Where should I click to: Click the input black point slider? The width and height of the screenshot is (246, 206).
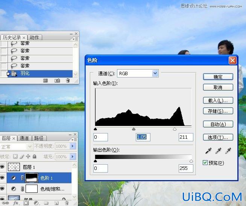coord(95,129)
